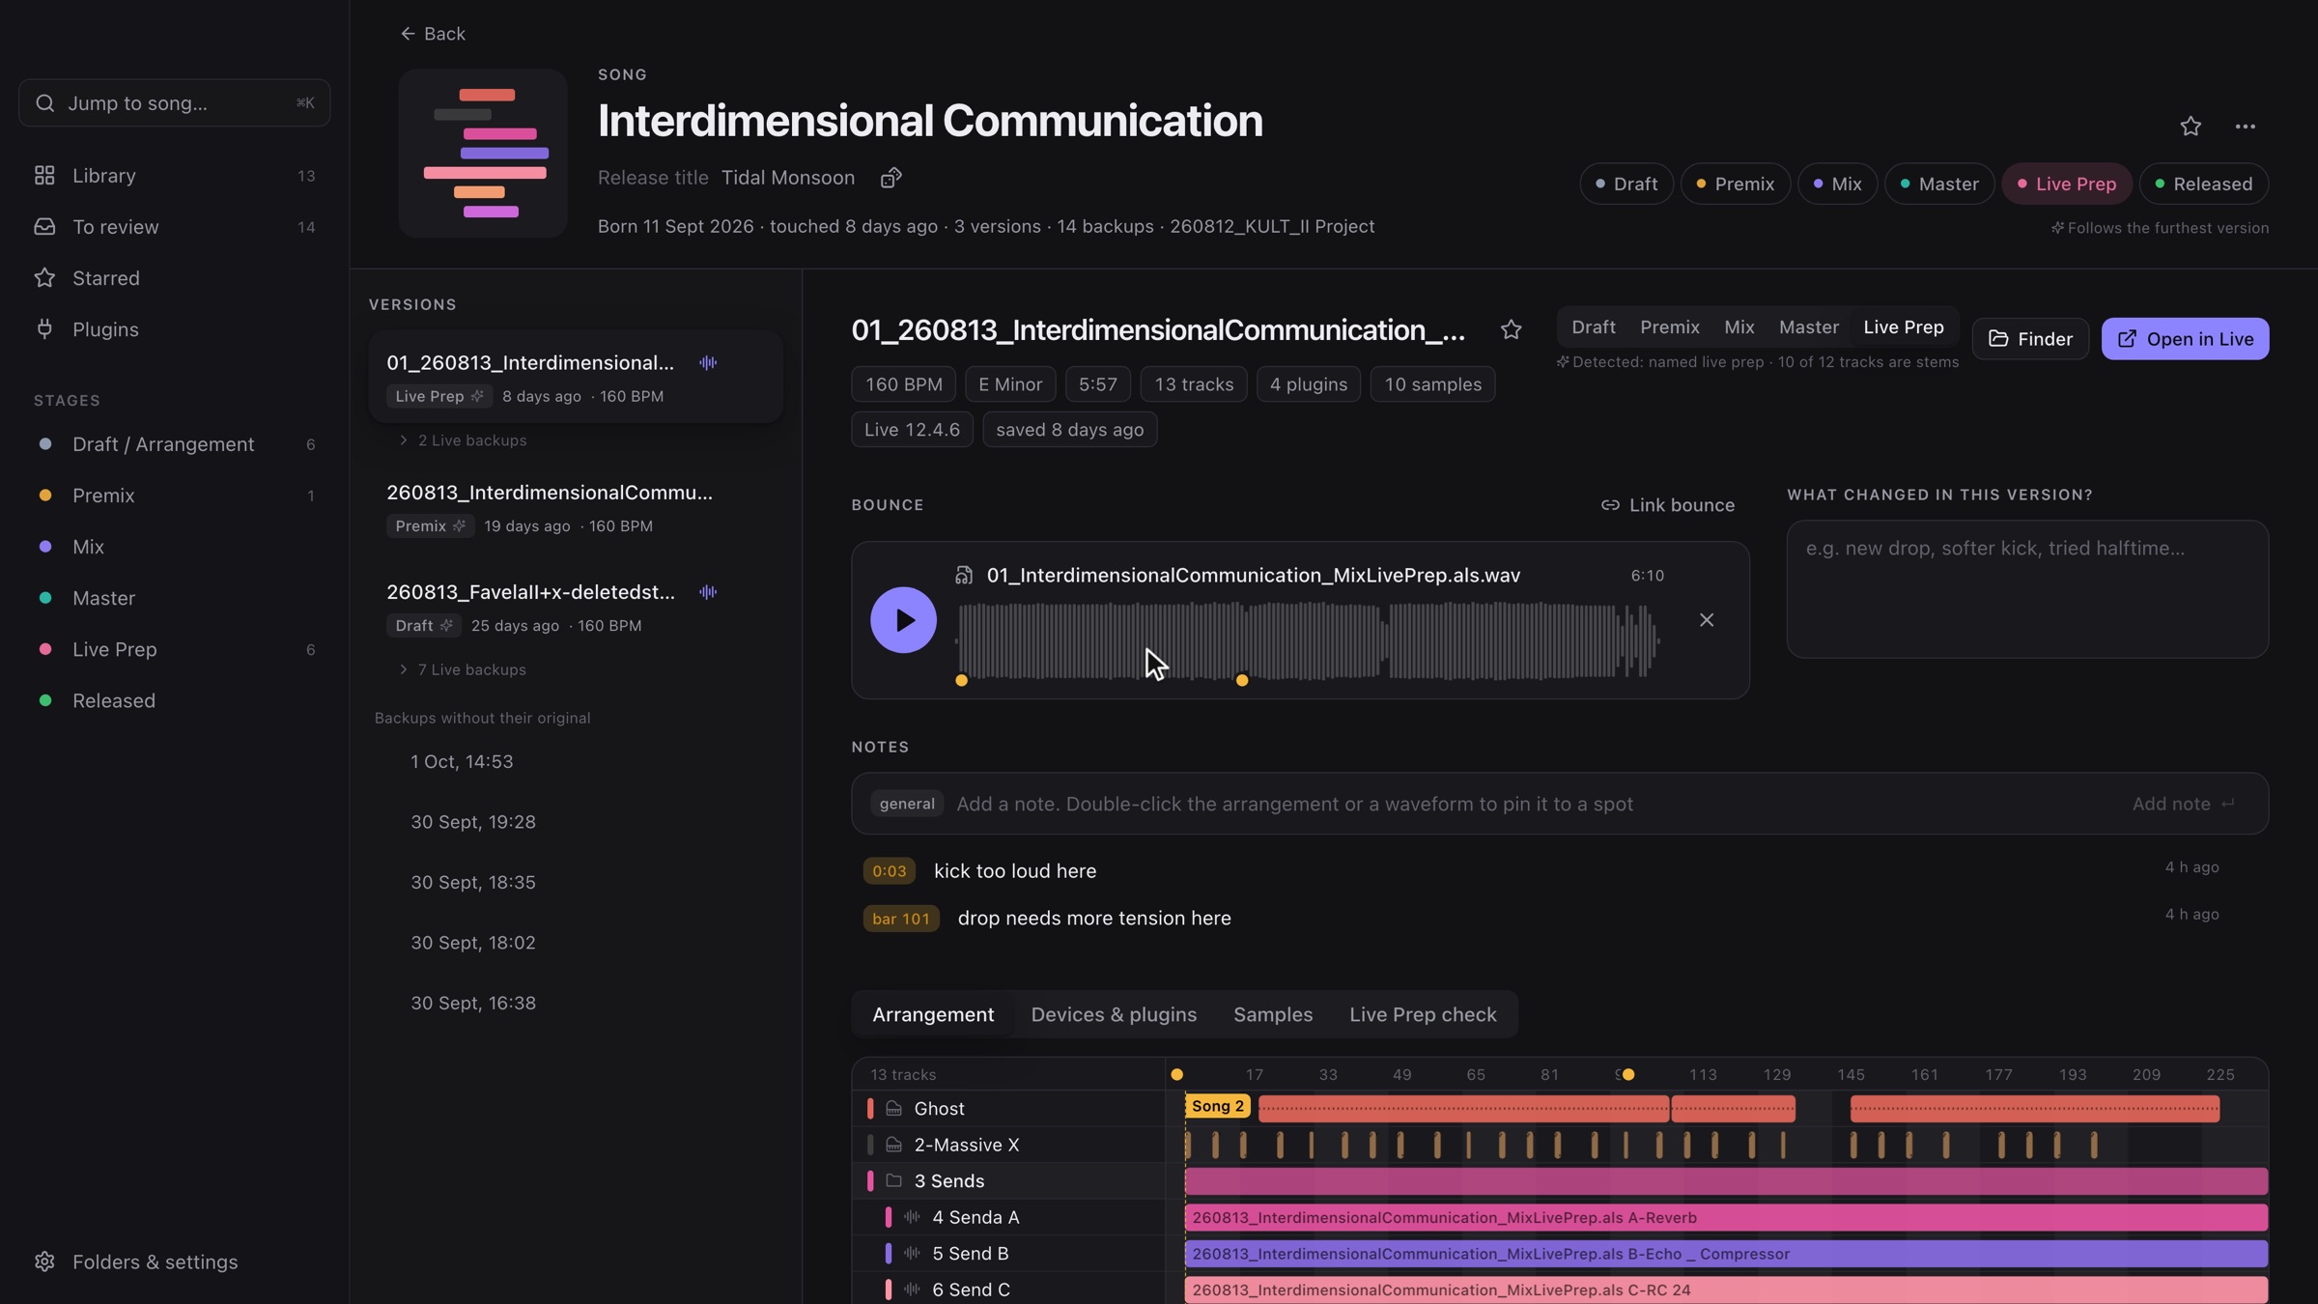Set version stage to Mix segment
The height and width of the screenshot is (1304, 2318).
click(1739, 327)
